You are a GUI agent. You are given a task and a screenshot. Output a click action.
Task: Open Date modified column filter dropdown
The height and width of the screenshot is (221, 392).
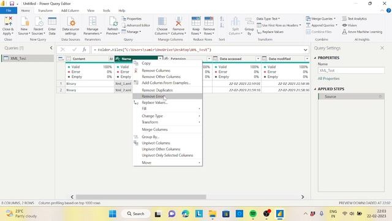click(x=307, y=59)
